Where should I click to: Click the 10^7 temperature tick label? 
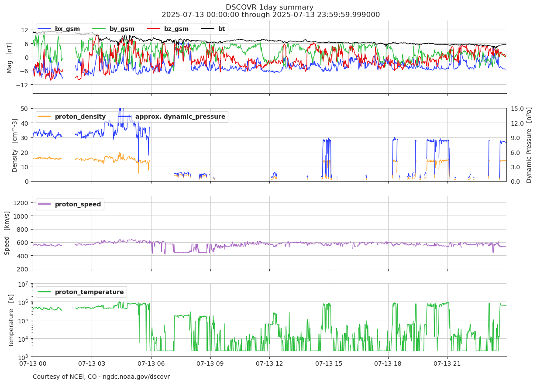pyautogui.click(x=23, y=283)
